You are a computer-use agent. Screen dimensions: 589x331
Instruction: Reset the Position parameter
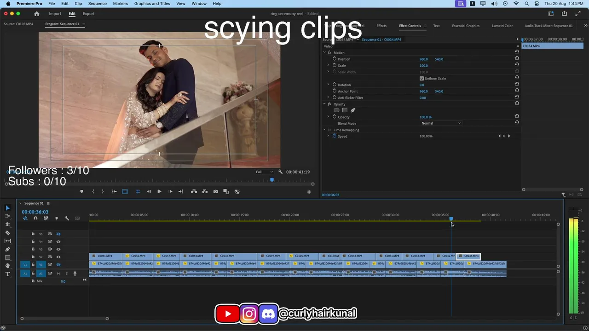[517, 59]
